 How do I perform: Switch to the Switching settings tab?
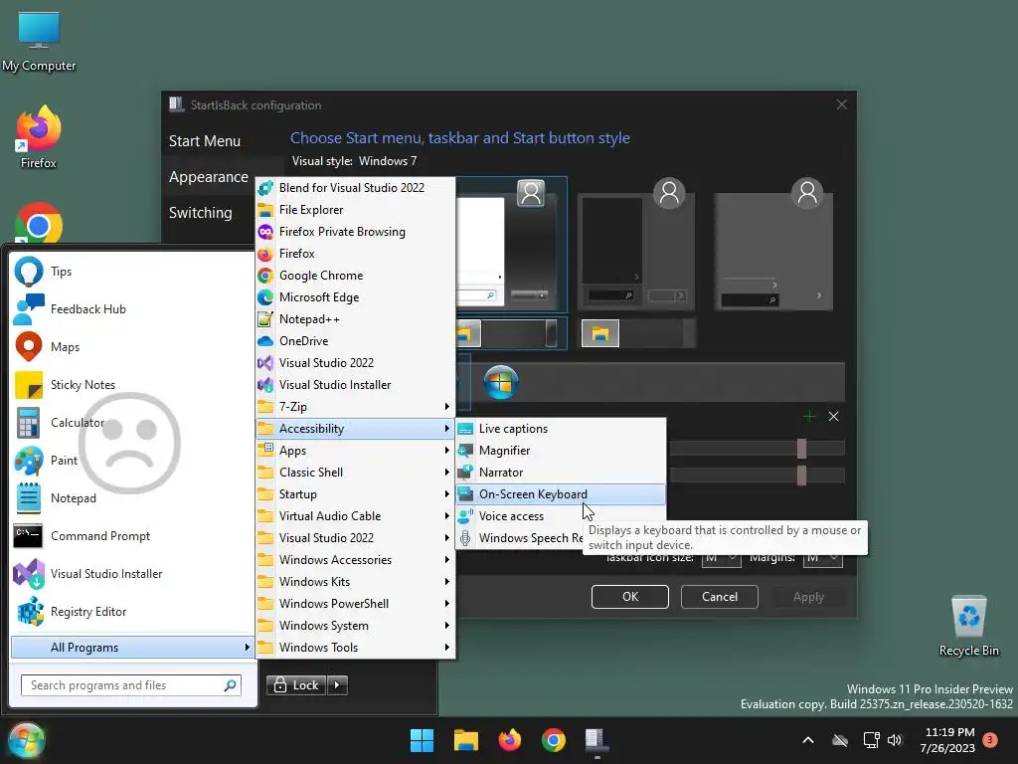tap(200, 213)
